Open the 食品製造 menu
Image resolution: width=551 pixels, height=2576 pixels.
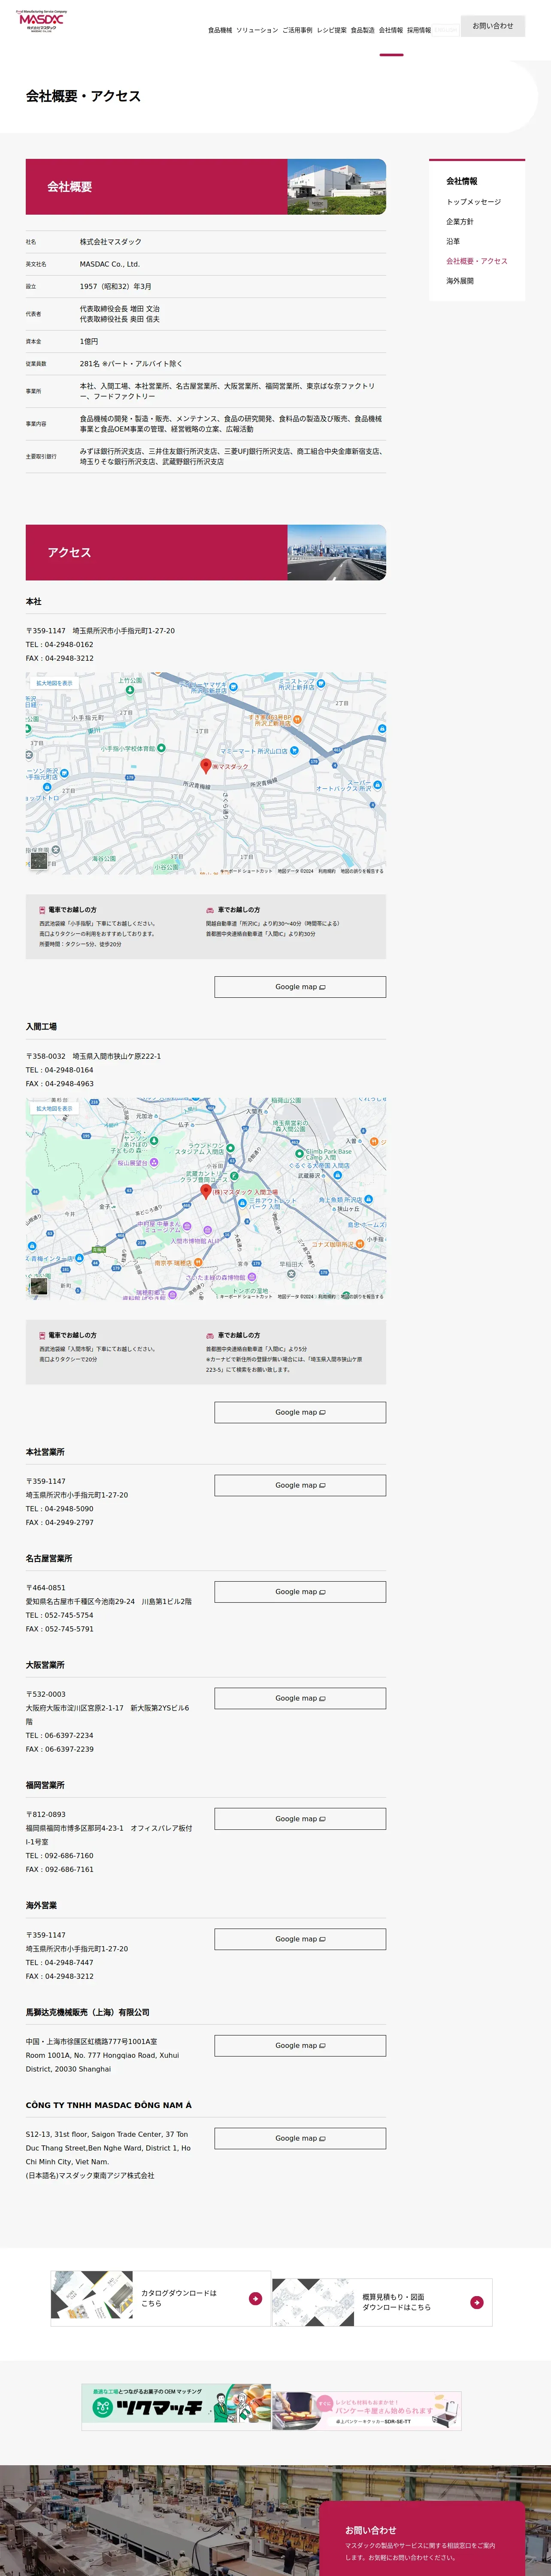363,30
